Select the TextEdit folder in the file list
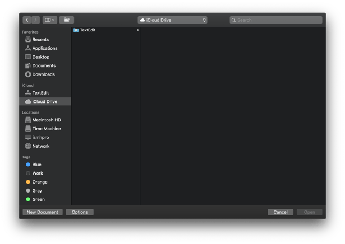Screen dimensions: 345x244 tap(106, 30)
